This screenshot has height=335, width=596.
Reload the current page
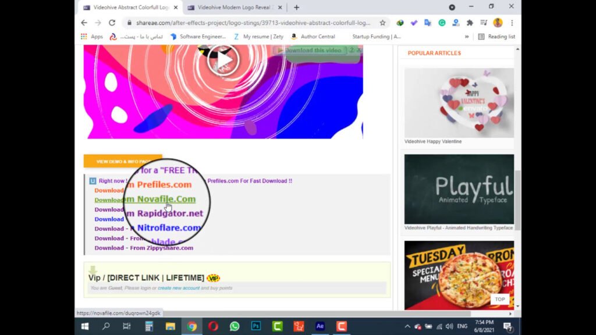point(112,23)
